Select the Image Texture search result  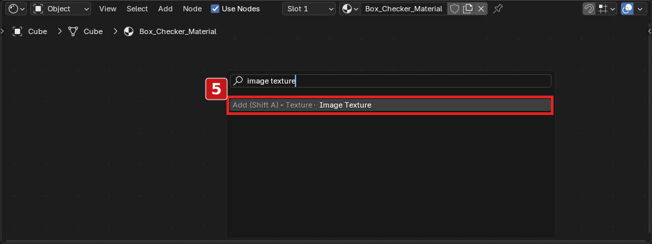(390, 106)
